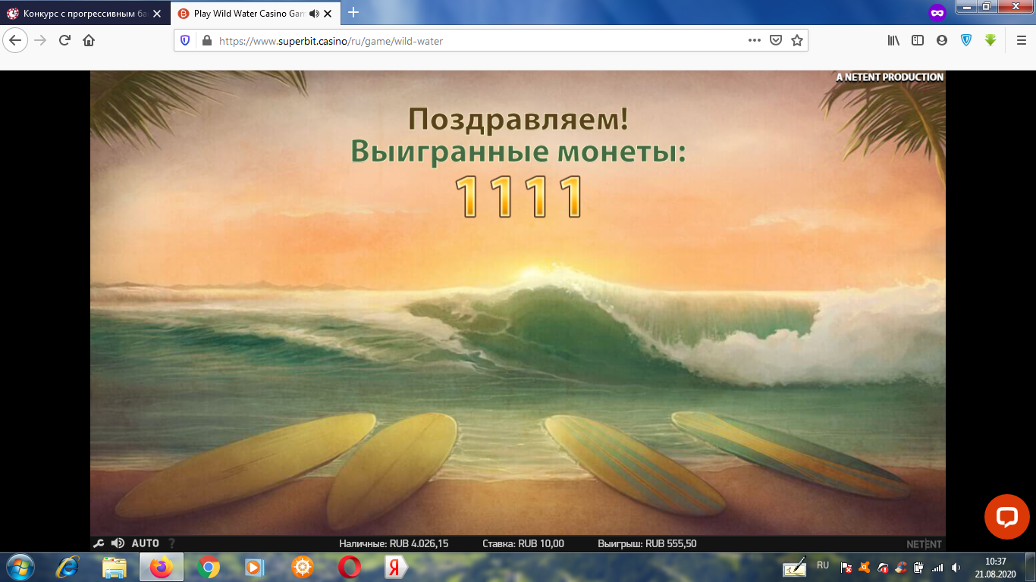This screenshot has height=582, width=1036.
Task: Switch to the Конкурс tab
Action: pyautogui.click(x=76, y=13)
